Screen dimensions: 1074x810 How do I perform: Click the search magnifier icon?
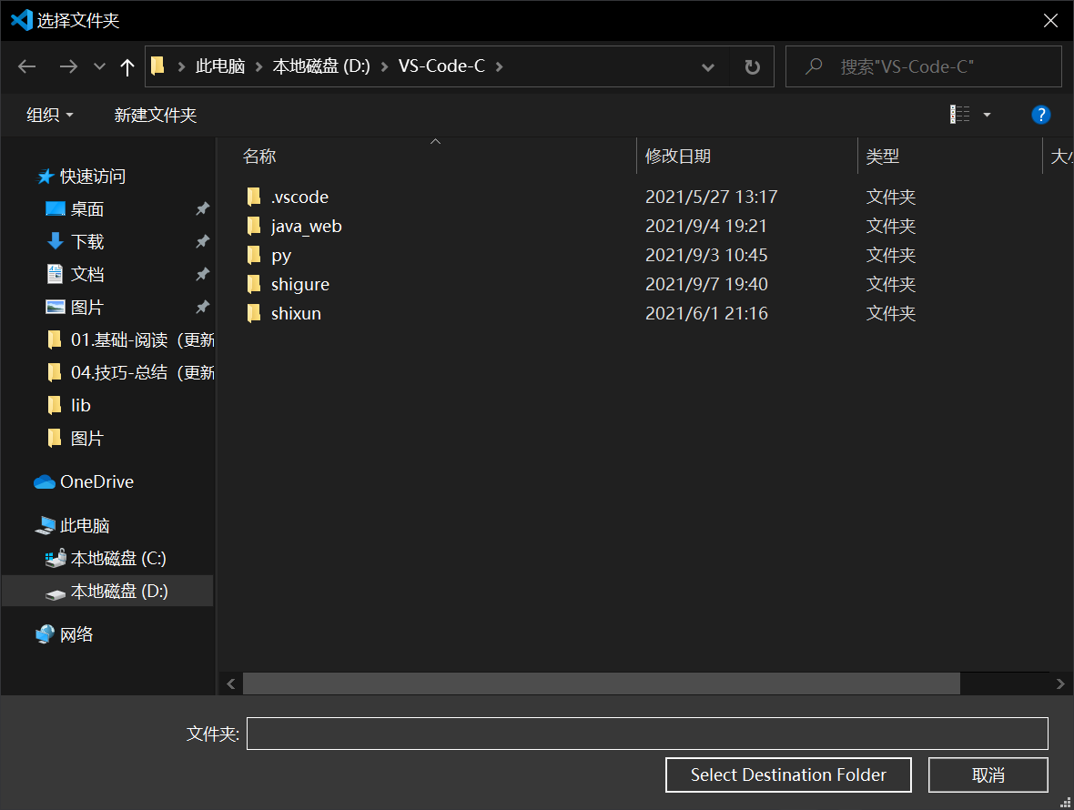[814, 66]
